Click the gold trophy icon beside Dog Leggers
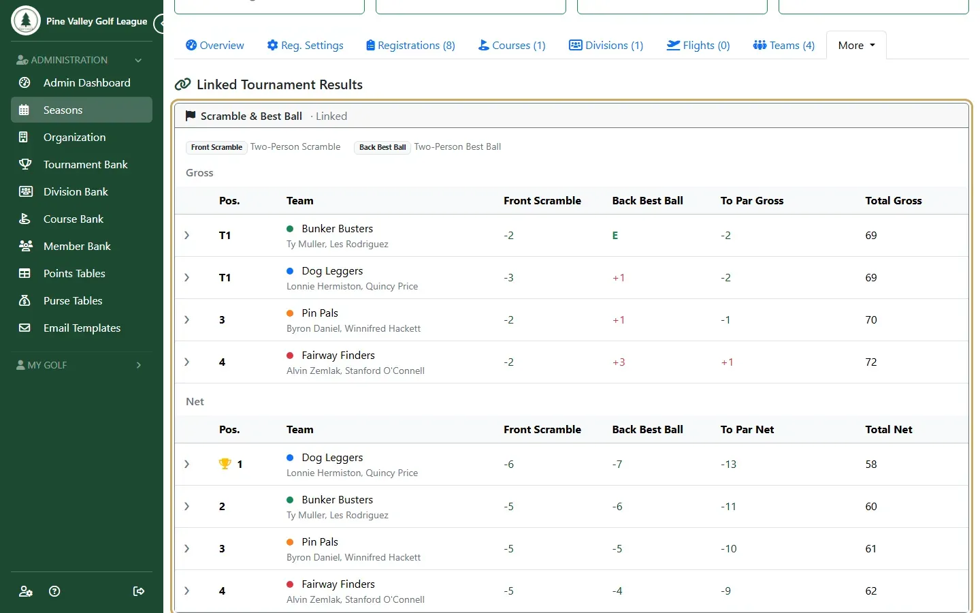This screenshot has height=613, width=980. click(x=225, y=464)
